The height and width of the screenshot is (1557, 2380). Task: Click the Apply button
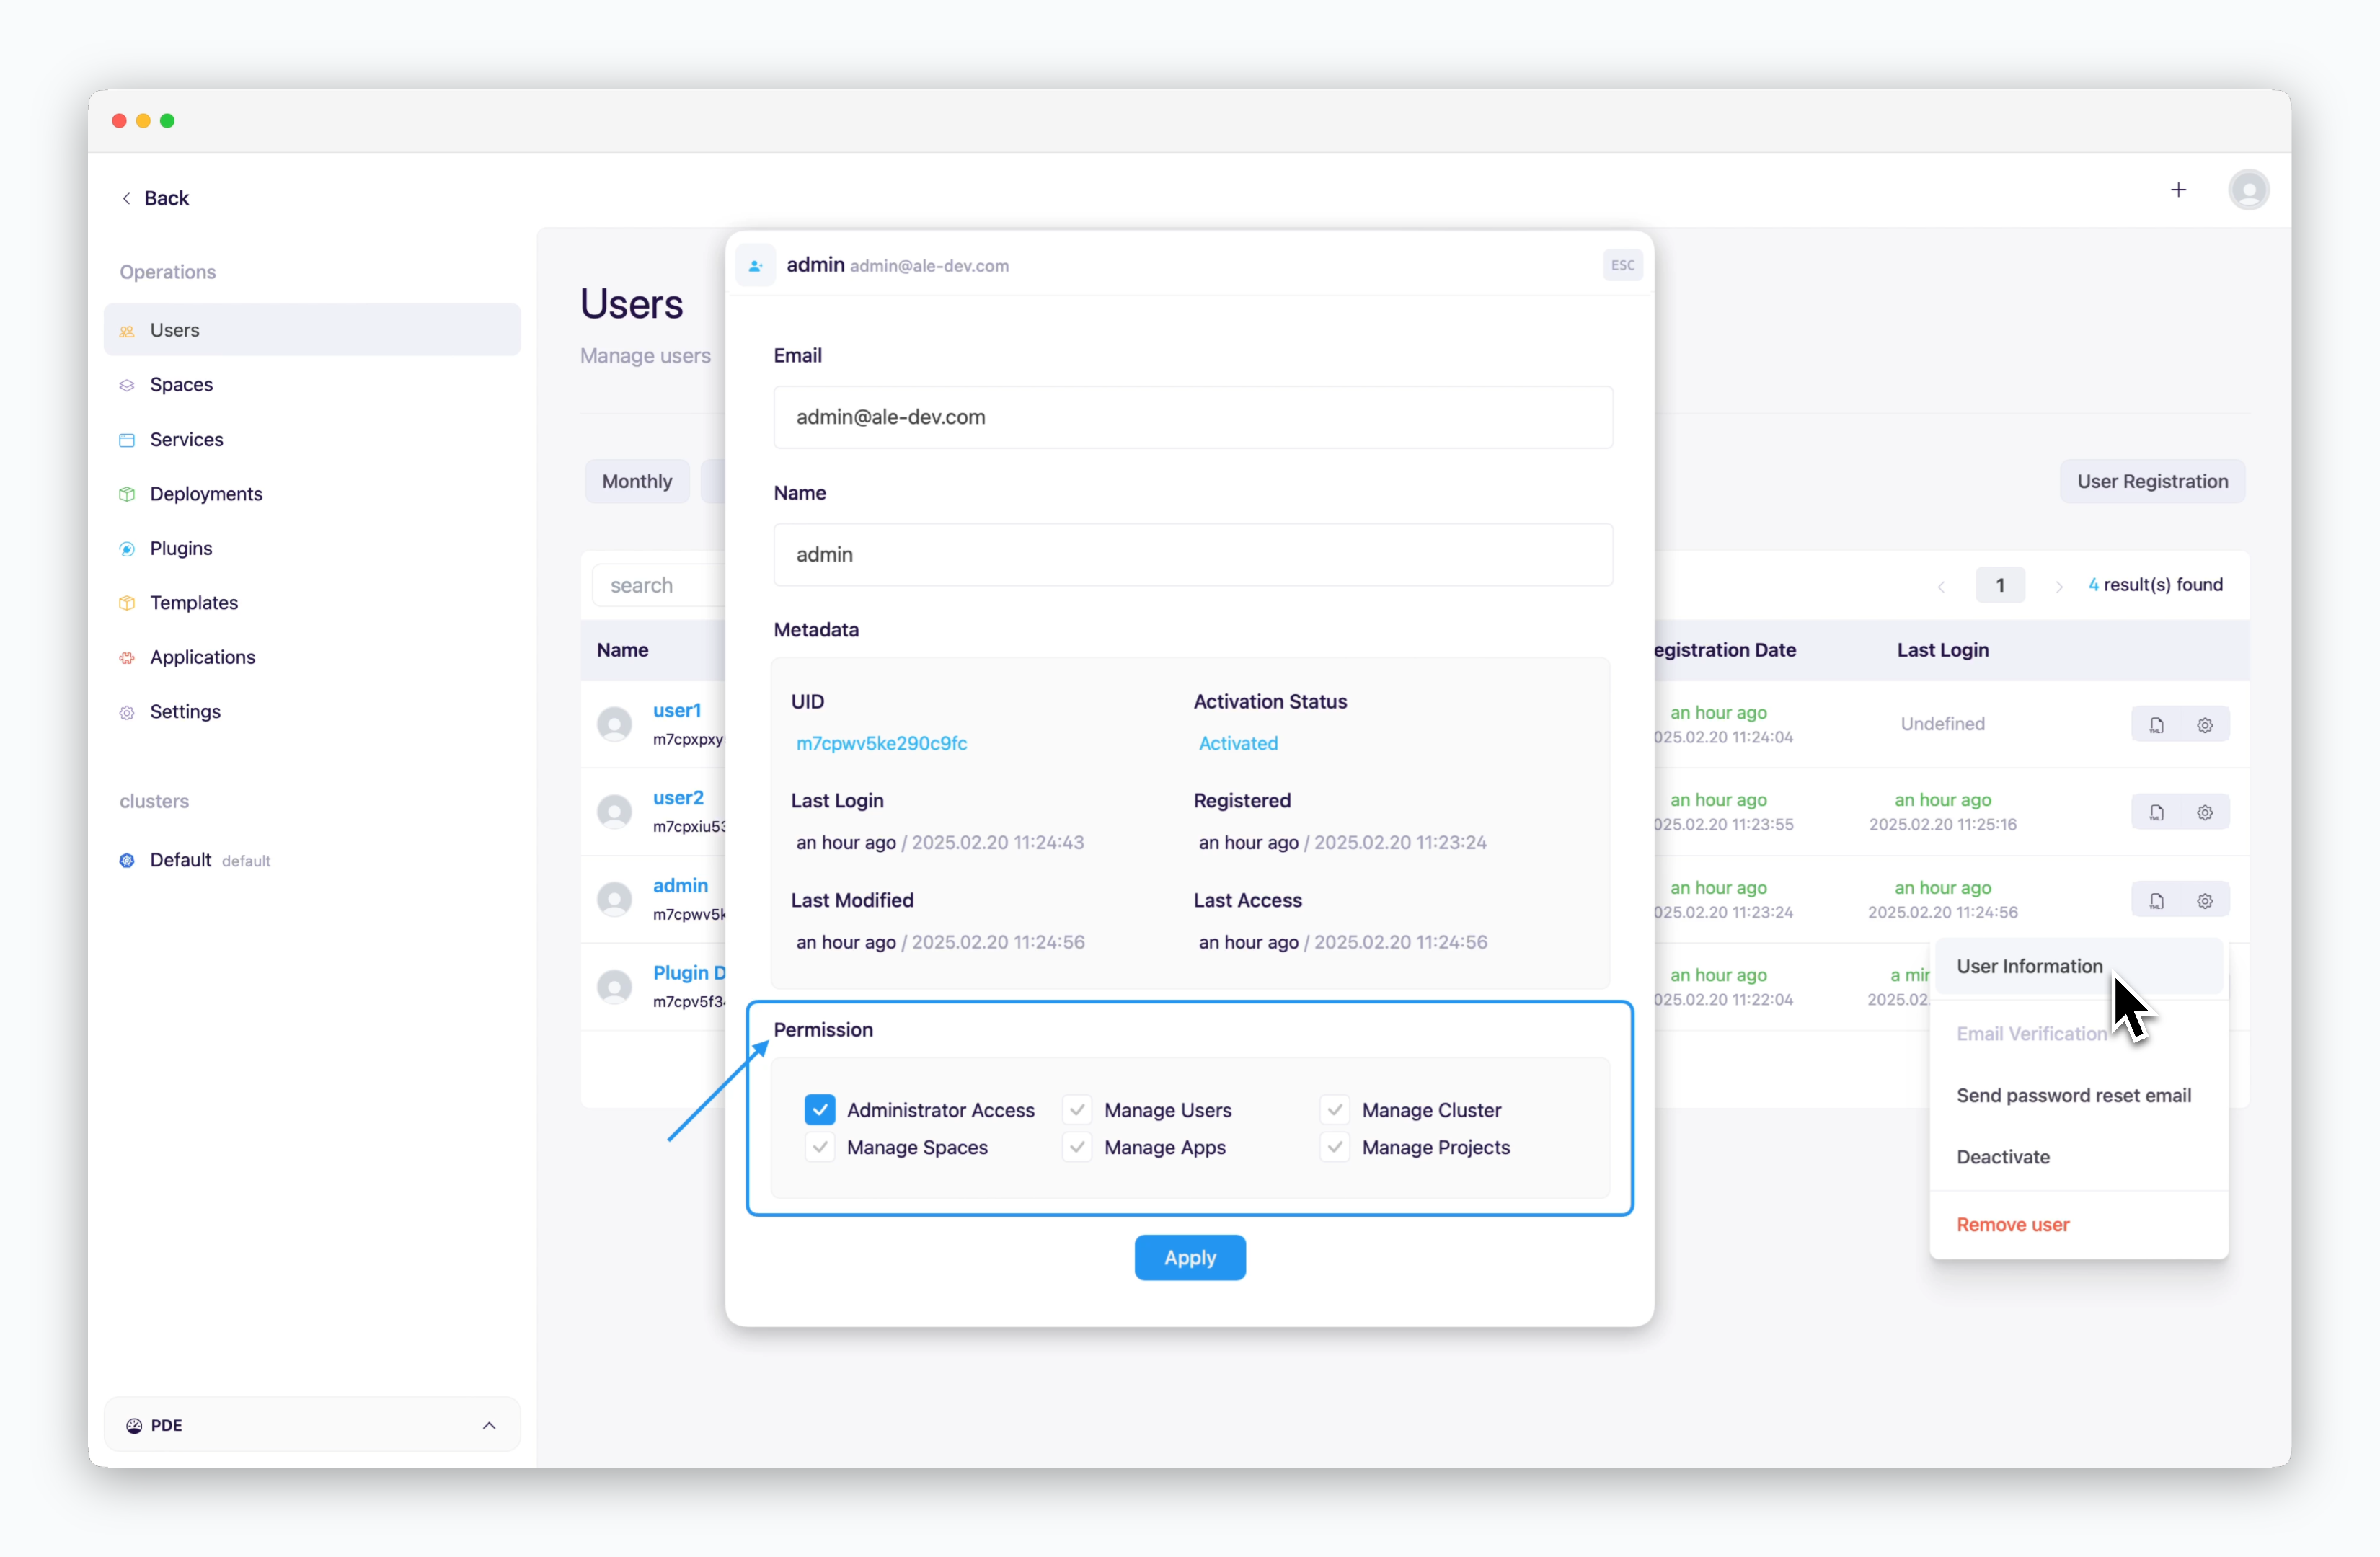[x=1189, y=1257]
